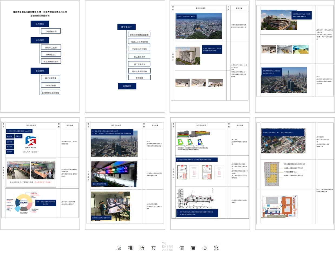Click the 工程簡介 heading box

coord(40,24)
